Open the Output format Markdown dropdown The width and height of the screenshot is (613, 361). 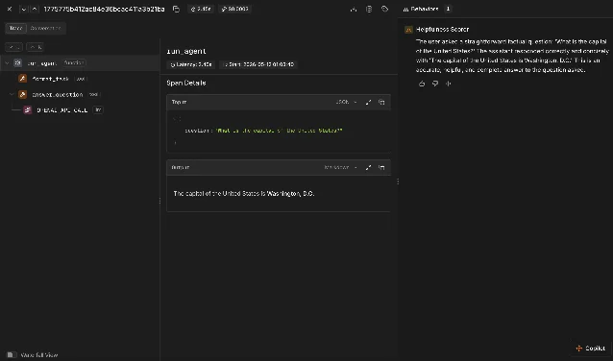click(340, 167)
